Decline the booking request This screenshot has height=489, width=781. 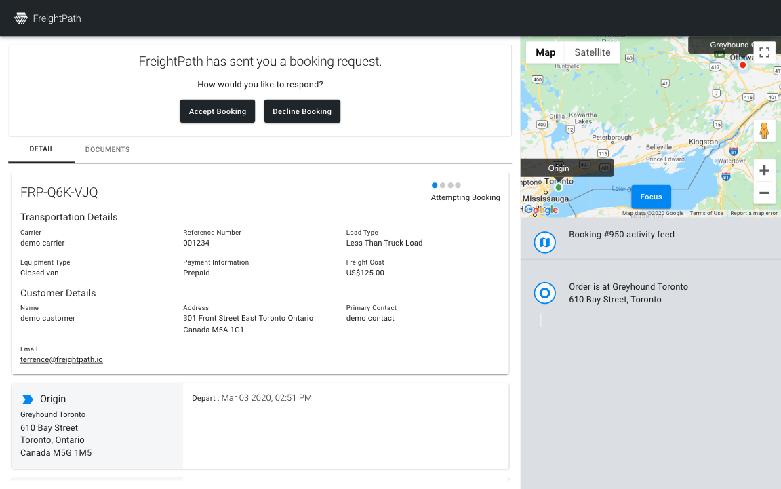pyautogui.click(x=302, y=111)
